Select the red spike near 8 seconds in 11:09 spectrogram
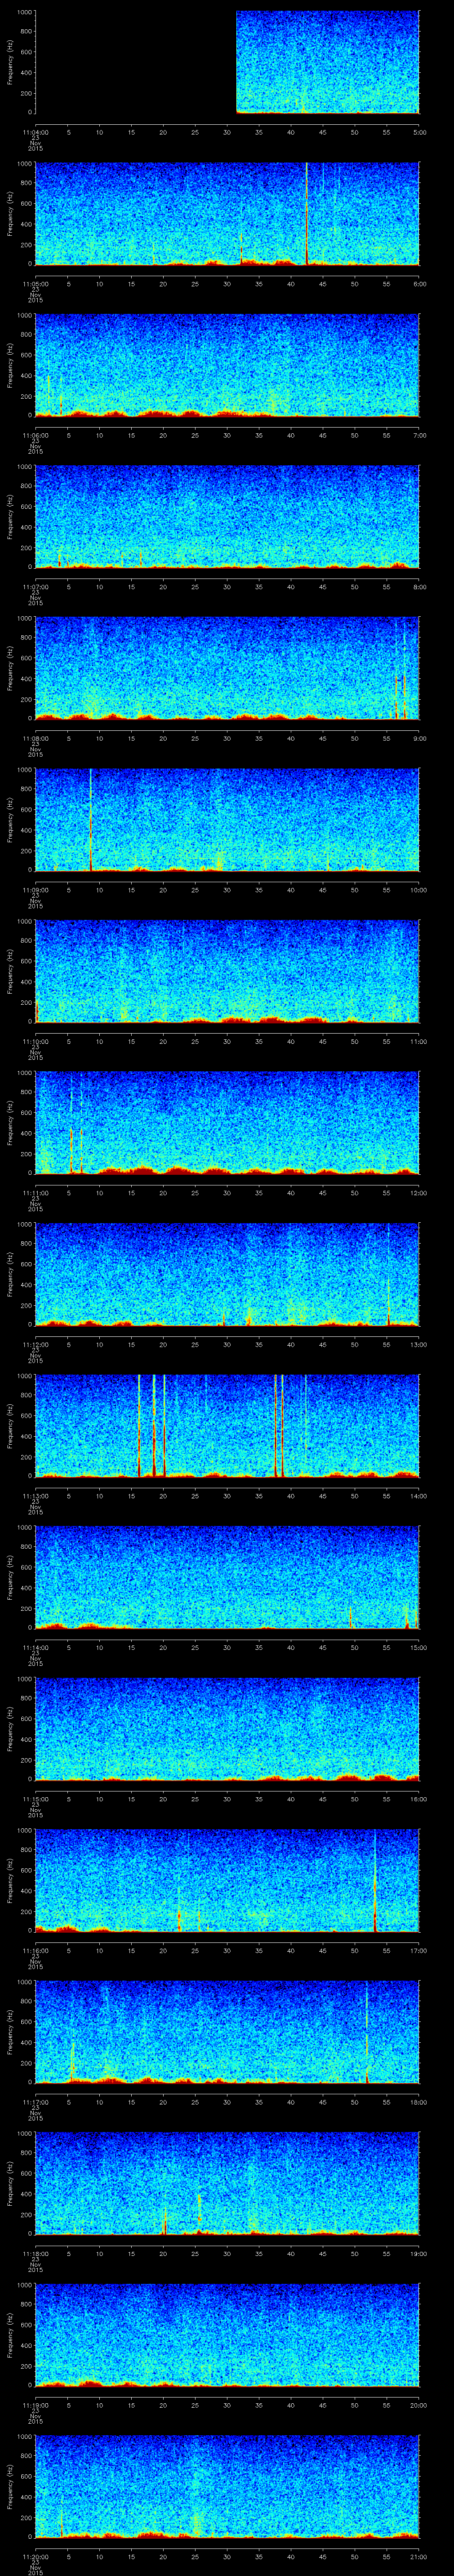The height and width of the screenshot is (2576, 454). pos(91,820)
